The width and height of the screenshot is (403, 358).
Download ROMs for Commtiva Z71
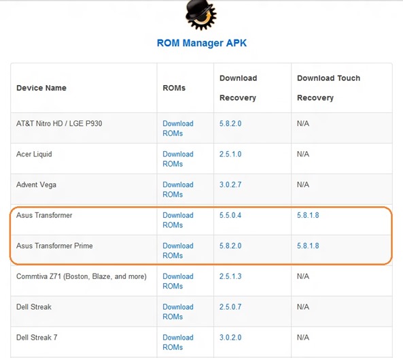click(x=178, y=281)
